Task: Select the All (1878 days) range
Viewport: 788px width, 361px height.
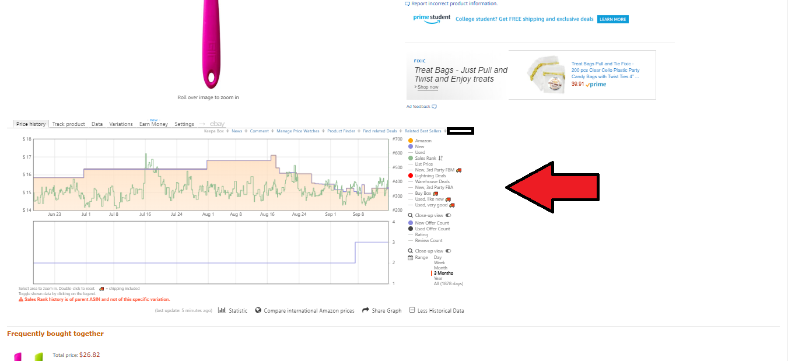Action: pos(449,283)
